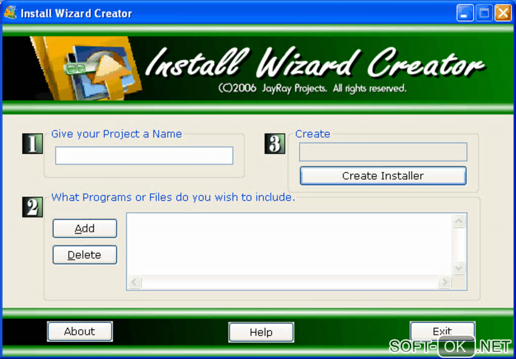Exit the application
This screenshot has width=516, height=359.
[443, 331]
